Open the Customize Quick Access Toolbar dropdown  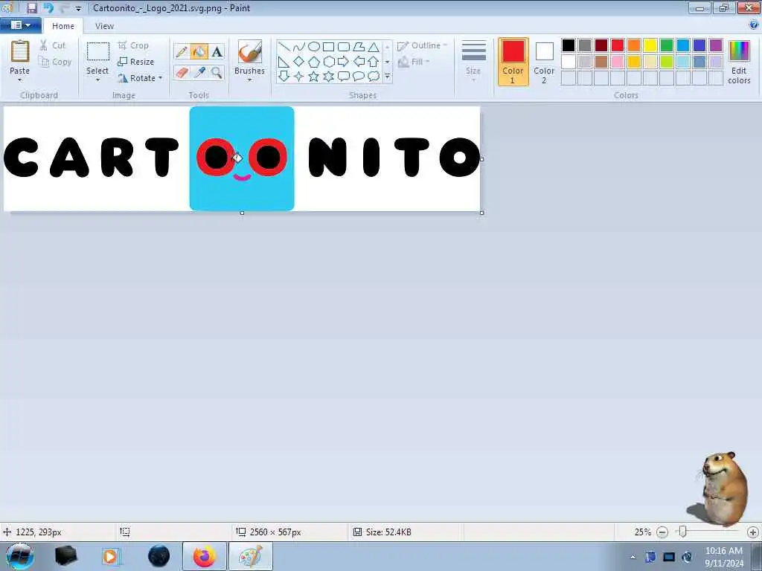pos(78,8)
